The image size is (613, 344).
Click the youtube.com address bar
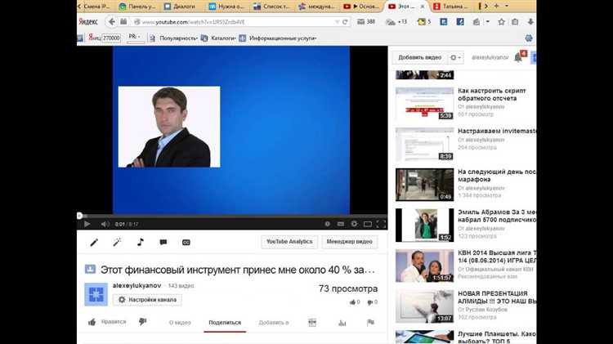tap(235, 22)
